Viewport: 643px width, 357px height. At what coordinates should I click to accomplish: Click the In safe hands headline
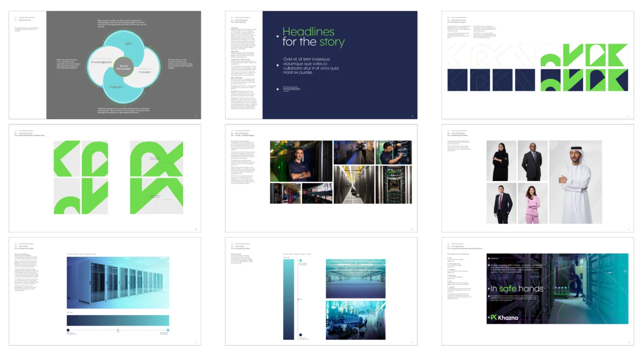pos(516,288)
